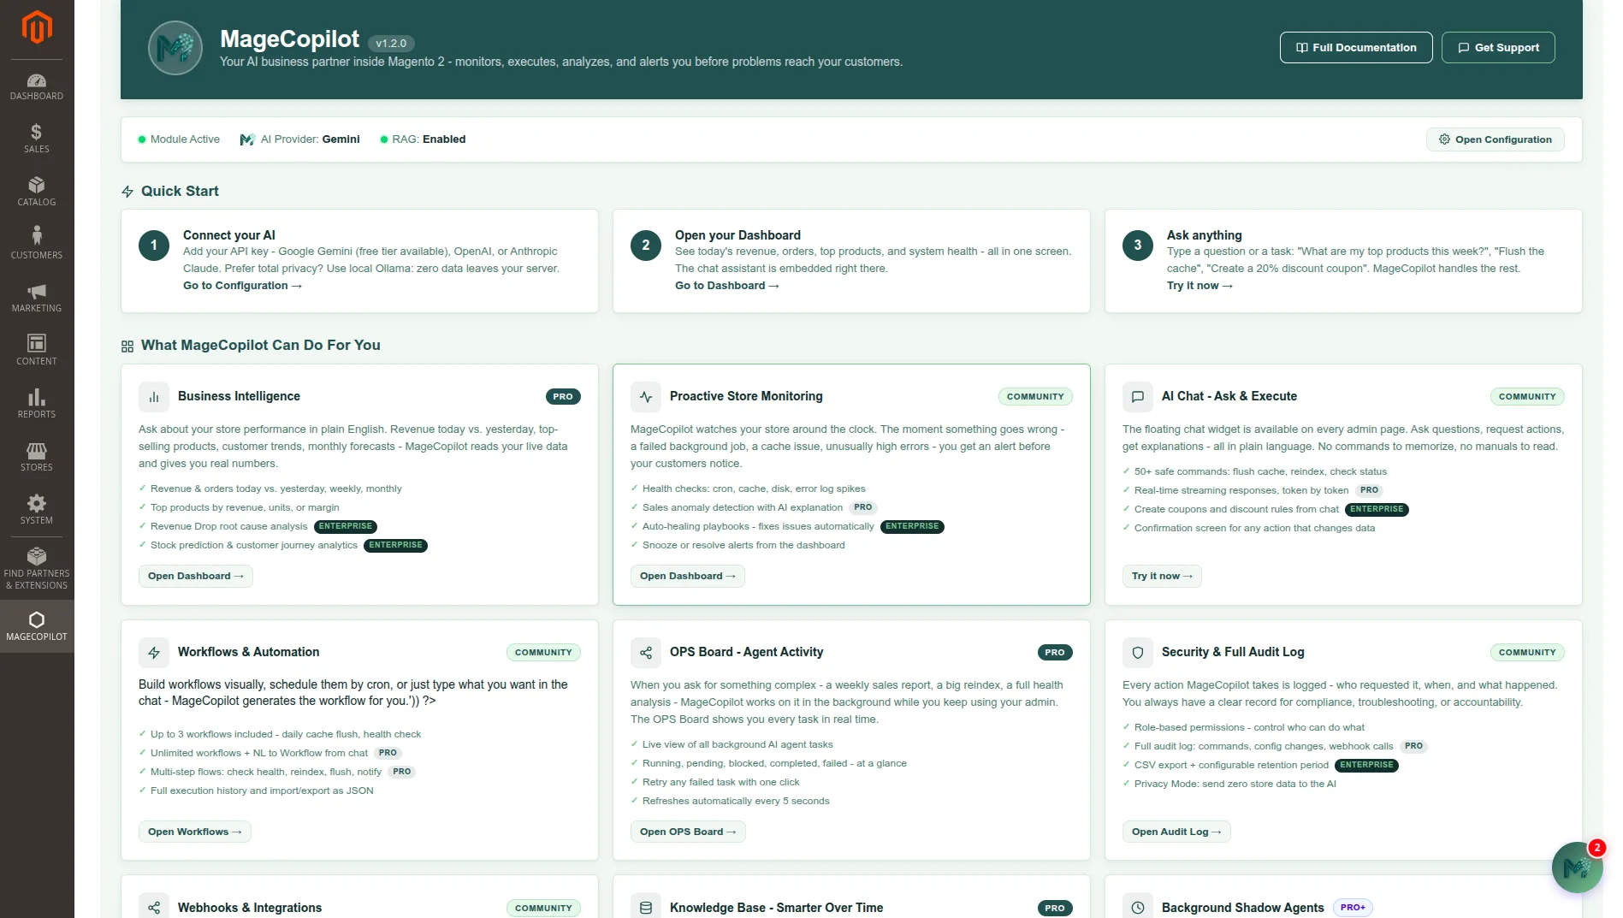Click the Workflows & Automation lightning icon
Screen dimensions: 1623x918
(x=154, y=653)
